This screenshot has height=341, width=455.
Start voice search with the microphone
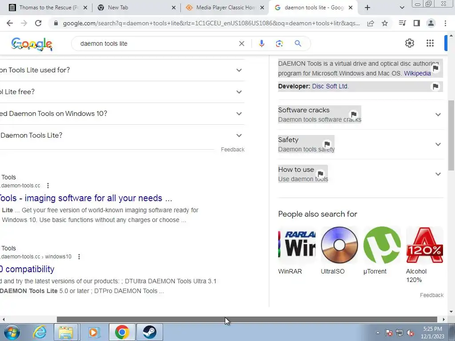click(261, 44)
